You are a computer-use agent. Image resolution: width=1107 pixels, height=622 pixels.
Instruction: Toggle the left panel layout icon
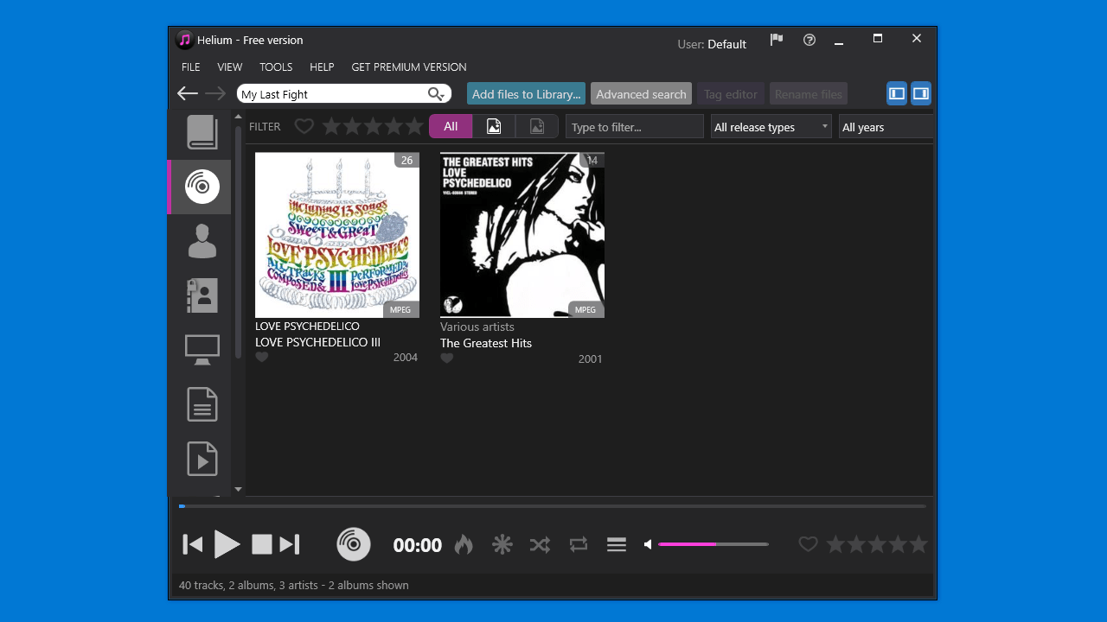coord(897,93)
